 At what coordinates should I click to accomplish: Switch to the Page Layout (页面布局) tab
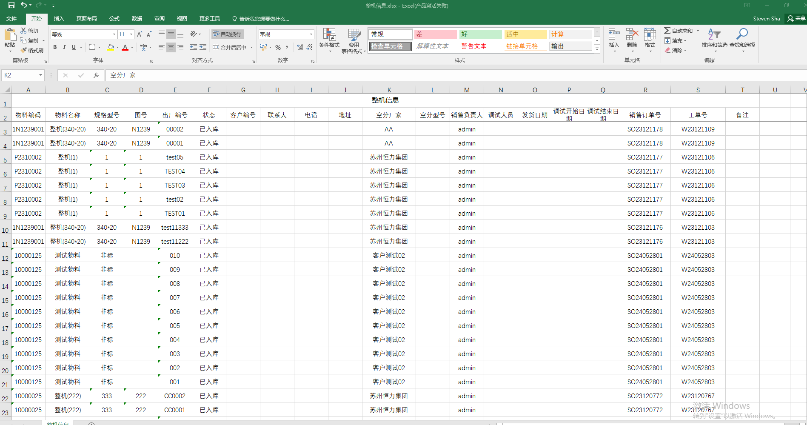pyautogui.click(x=86, y=18)
